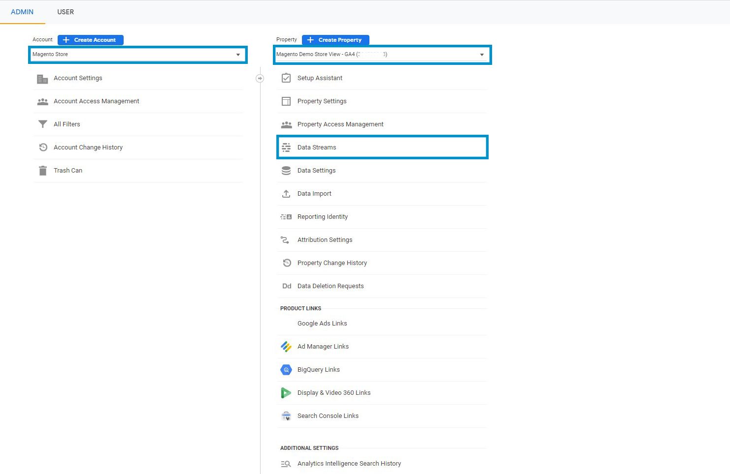Click the Create Property button
The image size is (730, 474).
pyautogui.click(x=335, y=40)
